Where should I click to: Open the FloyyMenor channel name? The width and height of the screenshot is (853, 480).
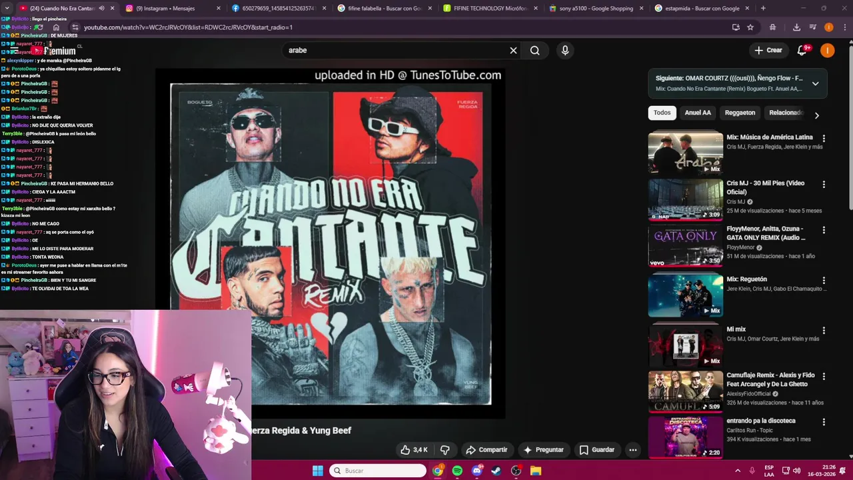tap(742, 247)
